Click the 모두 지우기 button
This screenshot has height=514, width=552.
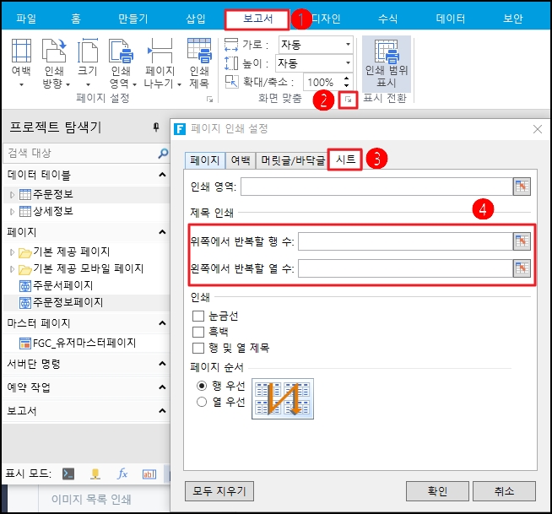219,490
